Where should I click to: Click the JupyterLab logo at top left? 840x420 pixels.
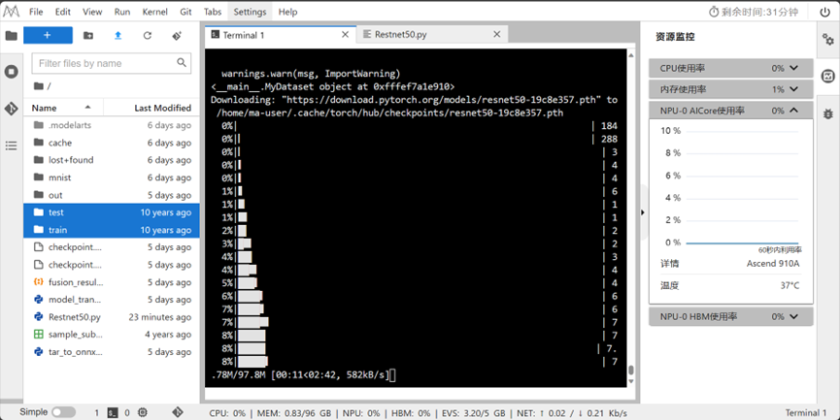click(x=11, y=12)
